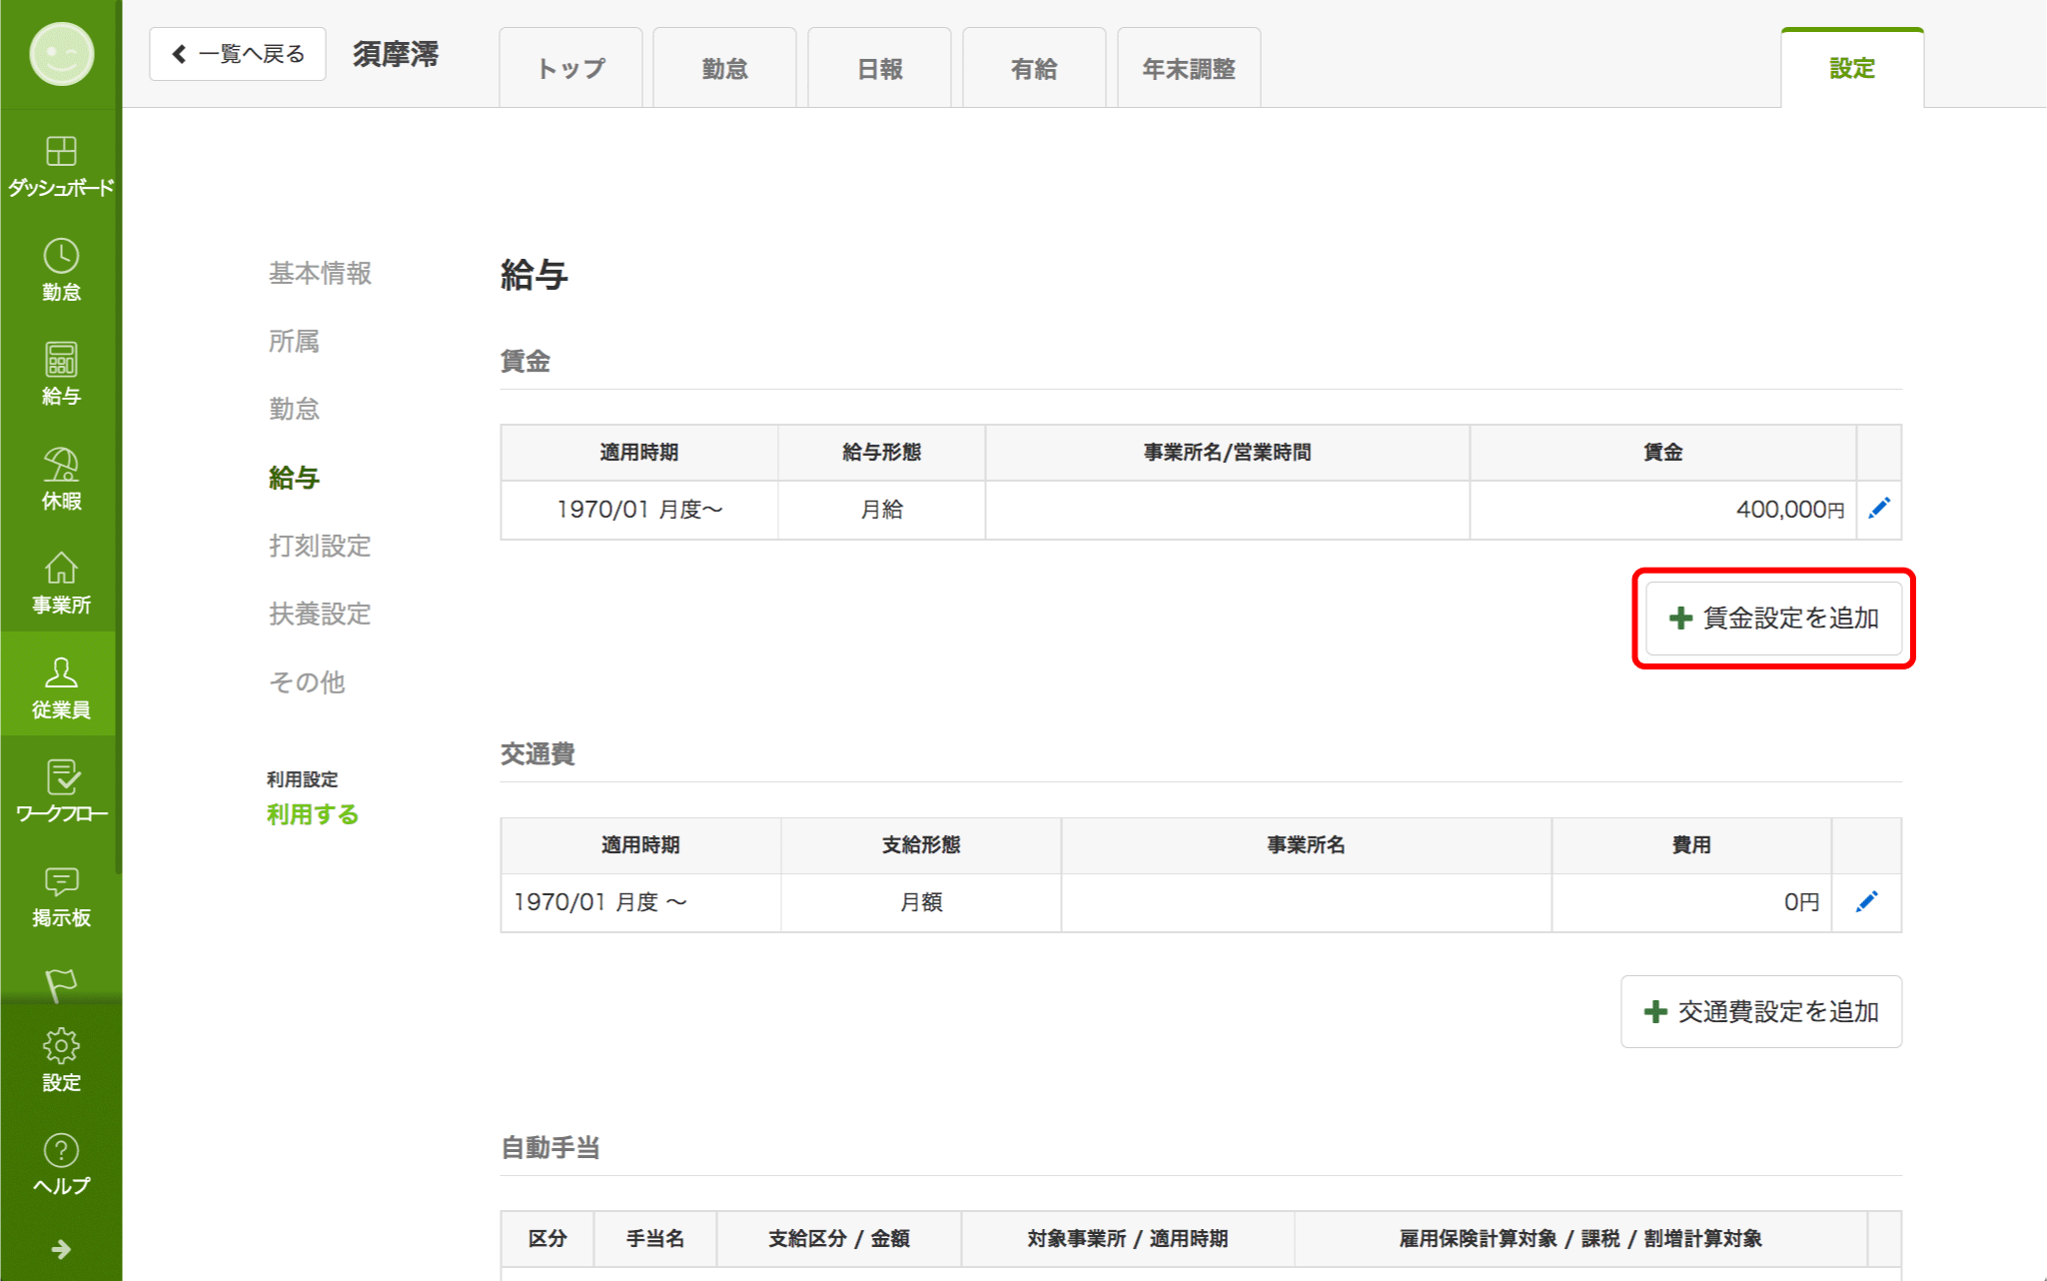This screenshot has height=1281, width=2047.
Task: Click 交通費設定を追加 button
Action: click(x=1760, y=1011)
